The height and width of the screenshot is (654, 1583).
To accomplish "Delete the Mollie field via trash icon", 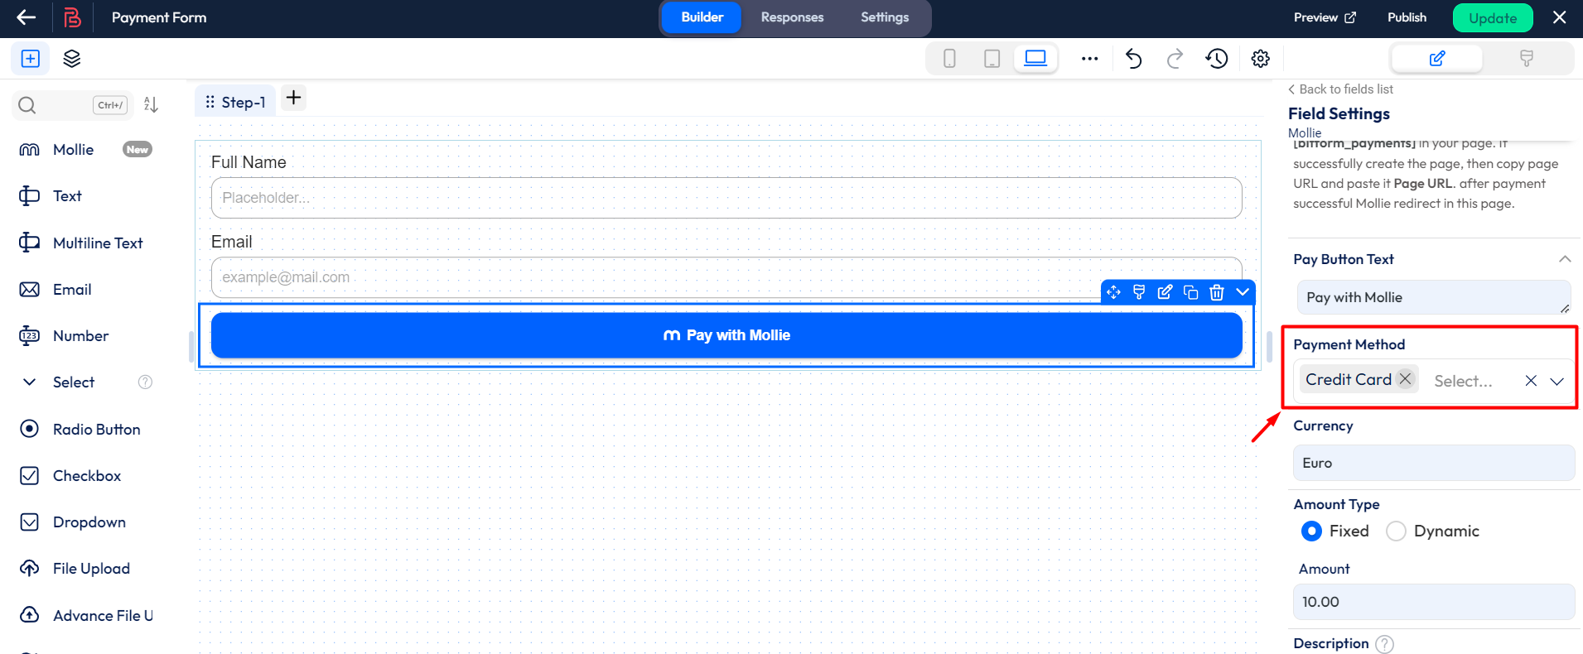I will click(1216, 292).
